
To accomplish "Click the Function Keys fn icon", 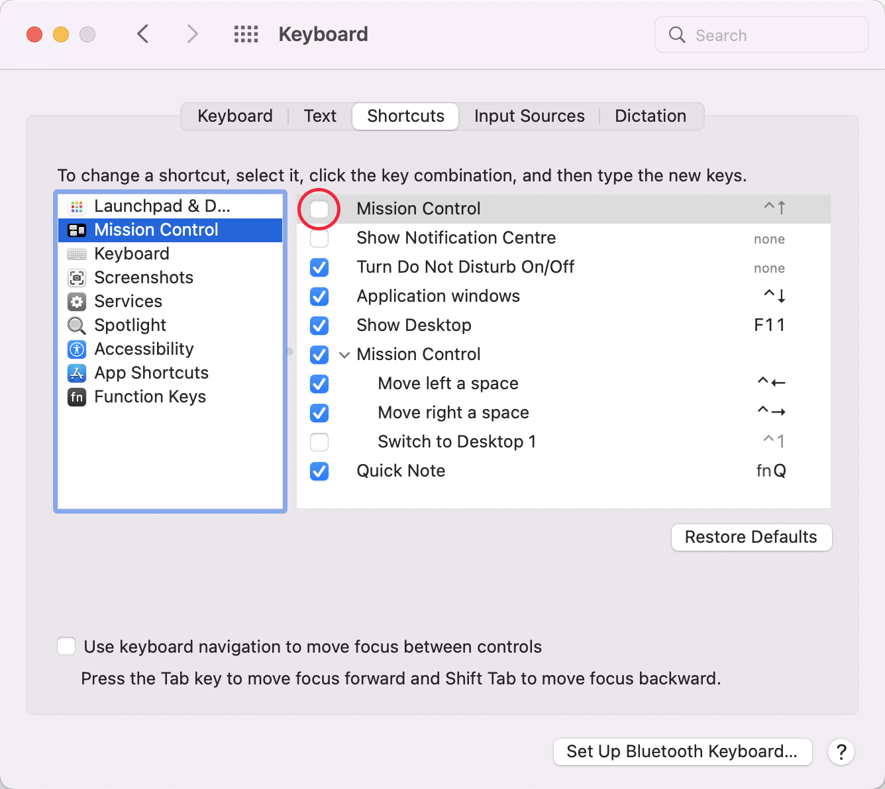I will 77,397.
